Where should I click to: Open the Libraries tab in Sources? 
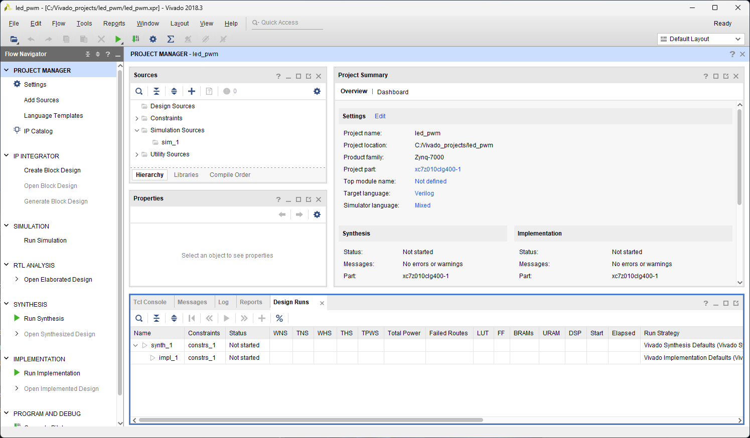(x=186, y=175)
